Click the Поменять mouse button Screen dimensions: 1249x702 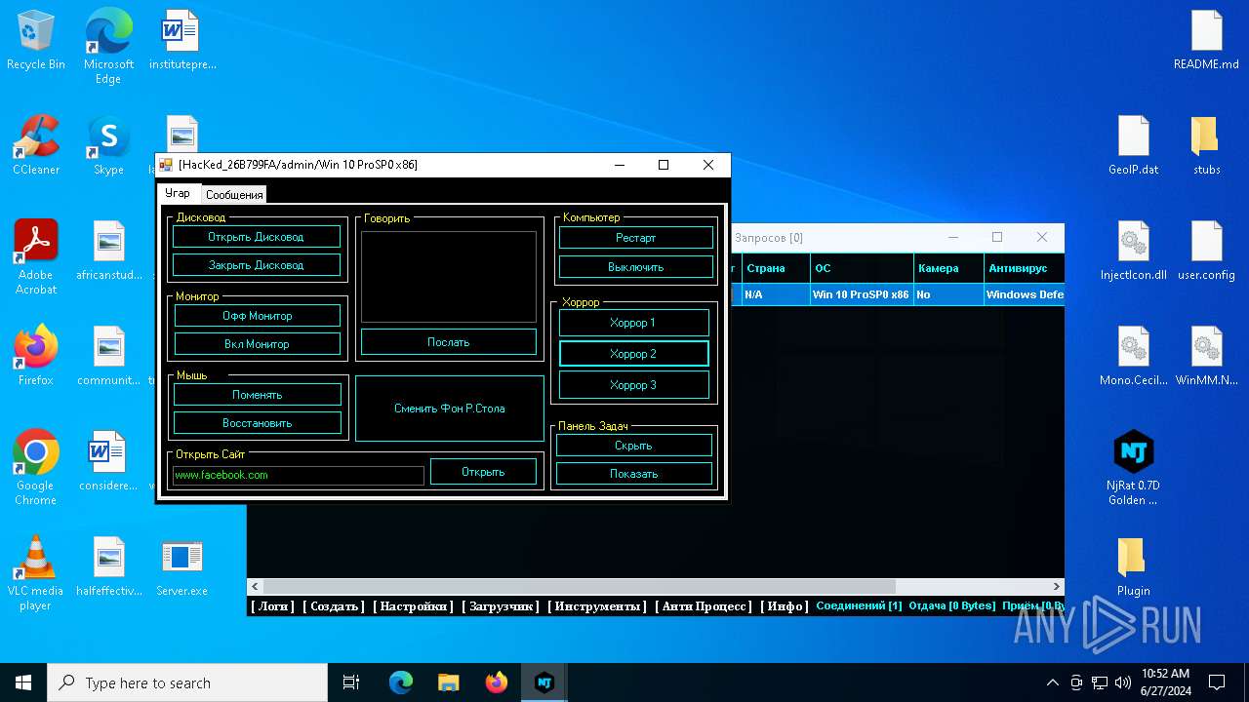tap(258, 395)
